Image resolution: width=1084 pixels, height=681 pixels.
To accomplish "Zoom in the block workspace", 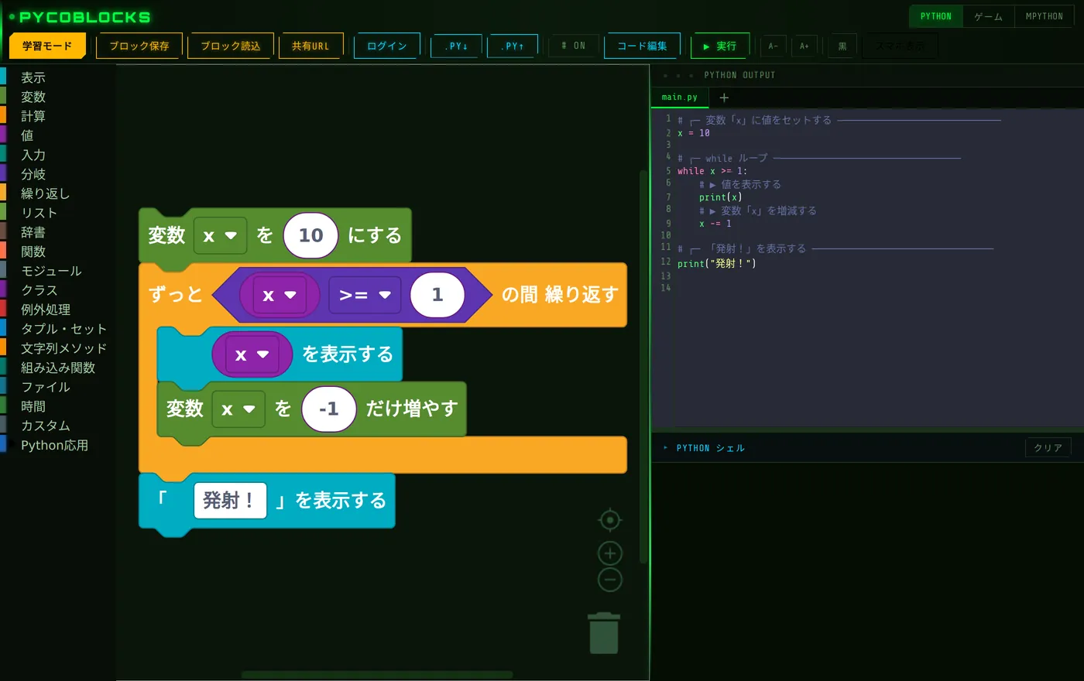I will tap(610, 553).
